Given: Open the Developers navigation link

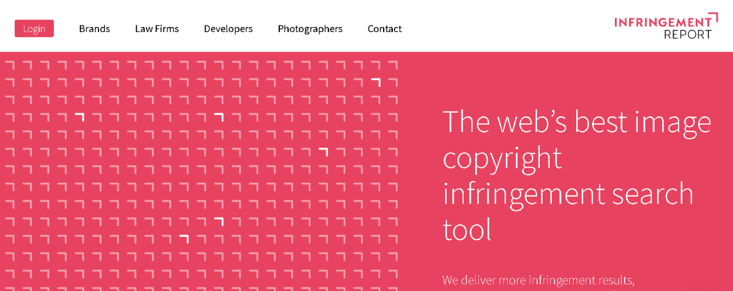Looking at the screenshot, I should 229,29.
